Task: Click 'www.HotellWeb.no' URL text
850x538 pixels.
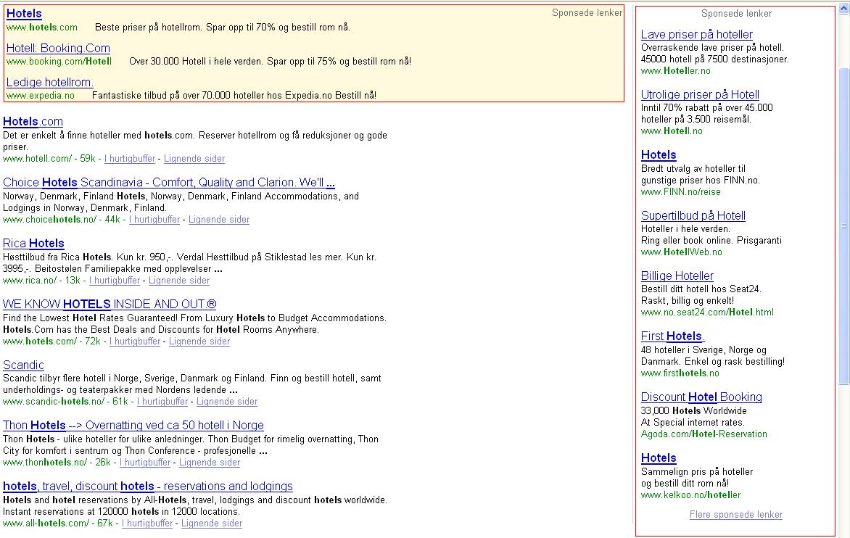Action: [x=682, y=252]
